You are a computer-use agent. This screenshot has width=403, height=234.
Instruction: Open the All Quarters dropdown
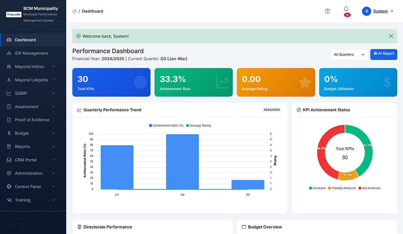349,54
